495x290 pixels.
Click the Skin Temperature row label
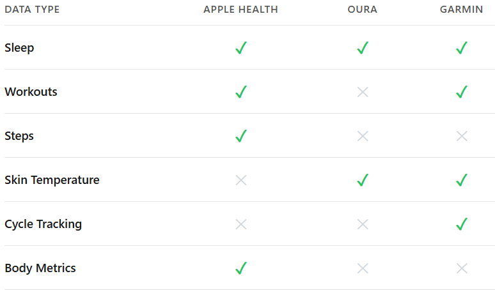tap(52, 180)
